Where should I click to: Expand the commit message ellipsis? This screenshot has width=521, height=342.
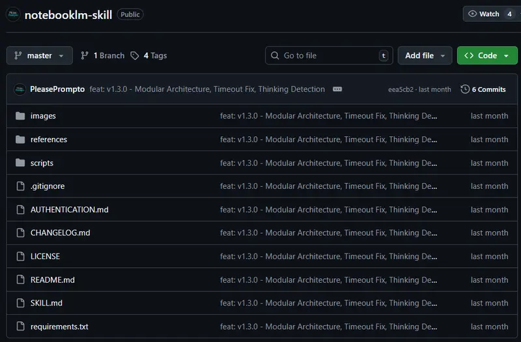coord(337,89)
